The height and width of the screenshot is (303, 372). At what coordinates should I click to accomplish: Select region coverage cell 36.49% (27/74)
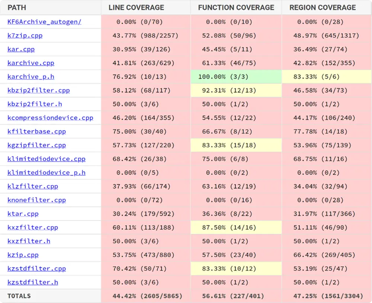pos(327,49)
